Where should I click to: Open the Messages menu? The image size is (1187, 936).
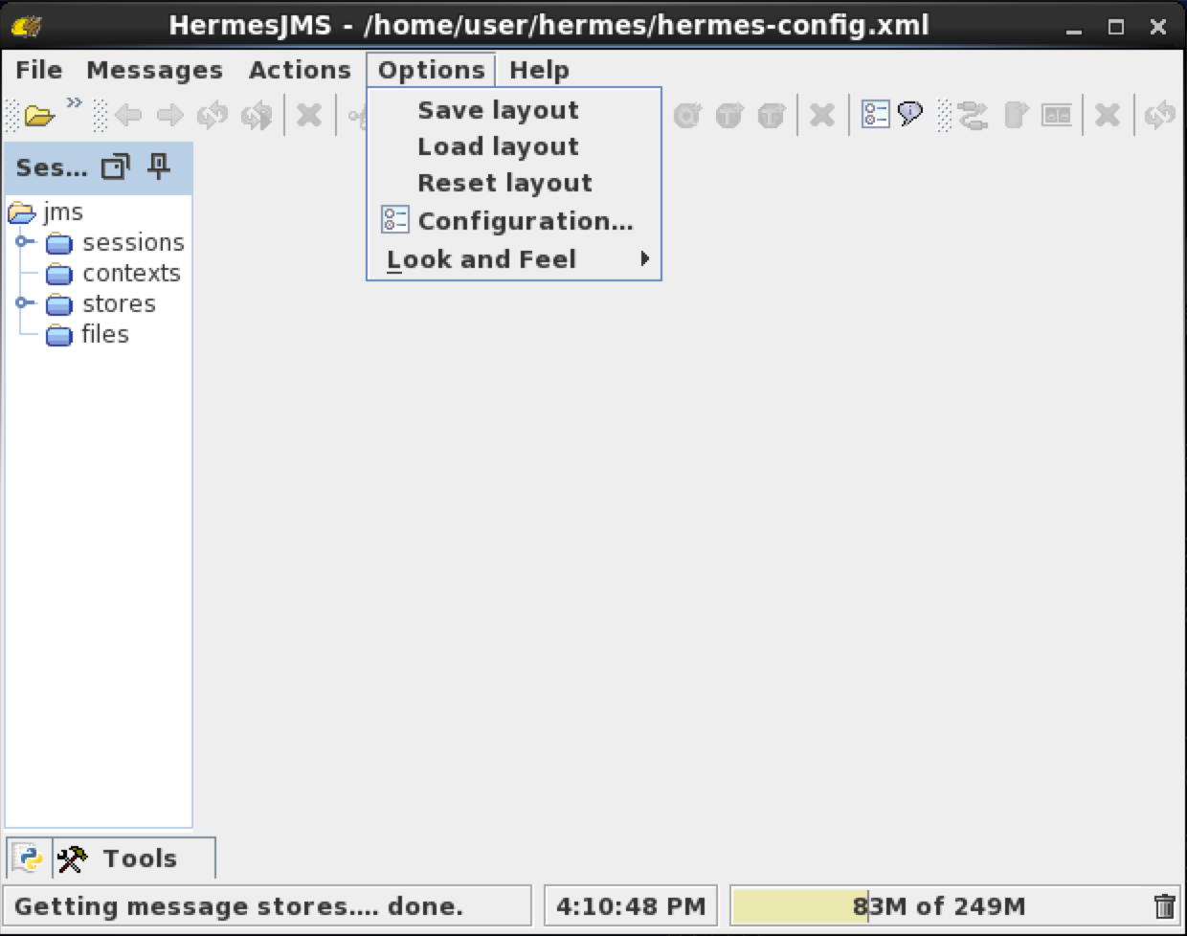(154, 70)
